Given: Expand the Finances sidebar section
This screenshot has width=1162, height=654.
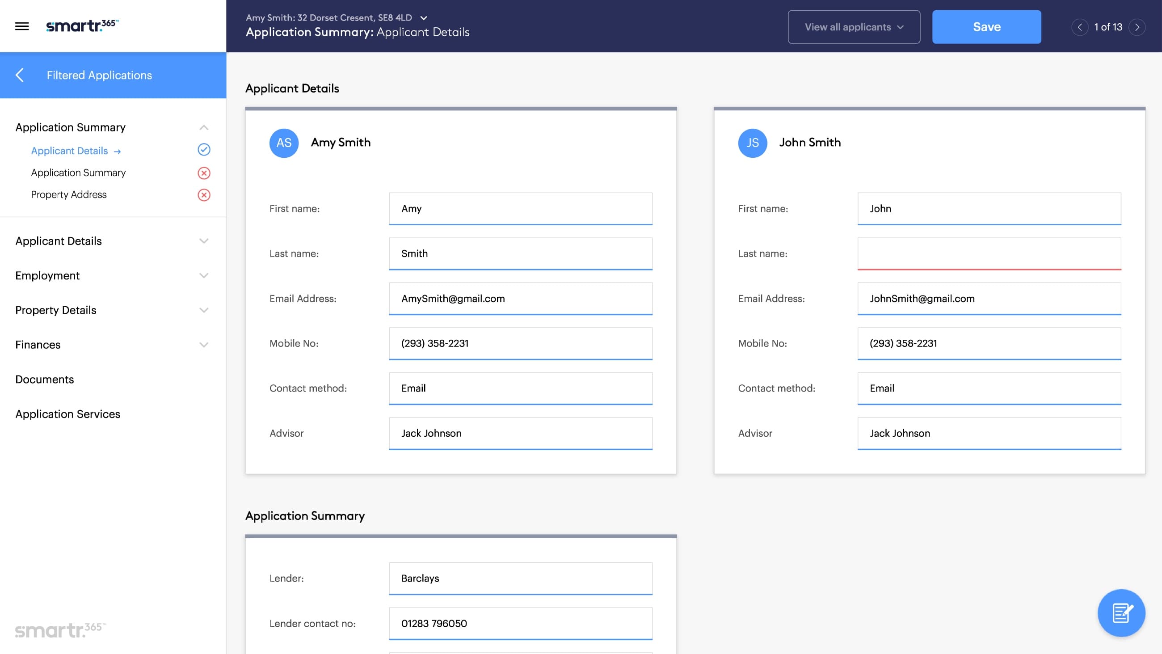Looking at the screenshot, I should point(204,345).
